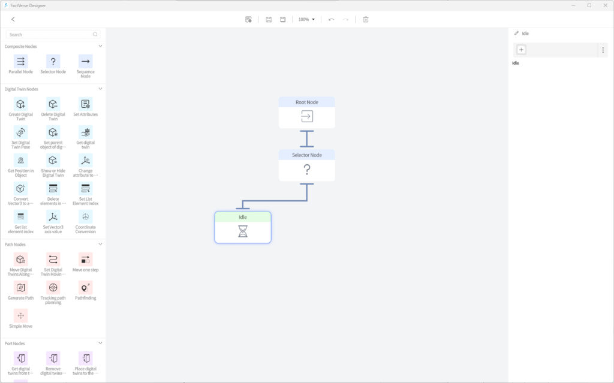This screenshot has height=383, width=614.
Task: Maximize the FactVerse Designer window
Action: (x=589, y=5)
